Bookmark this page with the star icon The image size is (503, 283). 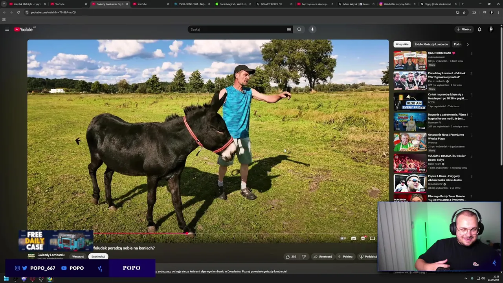(x=464, y=12)
